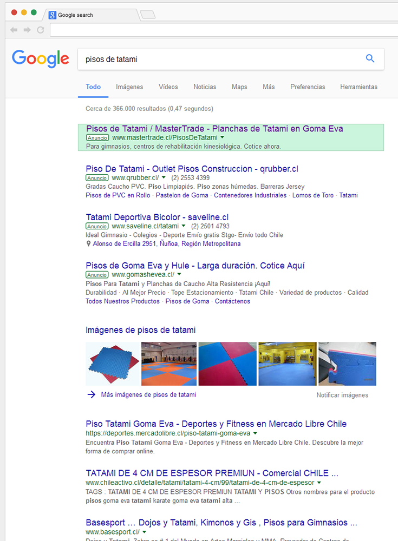Image resolution: width=398 pixels, height=541 pixels.
Task: Switch to the Imágenes tab
Action: point(129,87)
